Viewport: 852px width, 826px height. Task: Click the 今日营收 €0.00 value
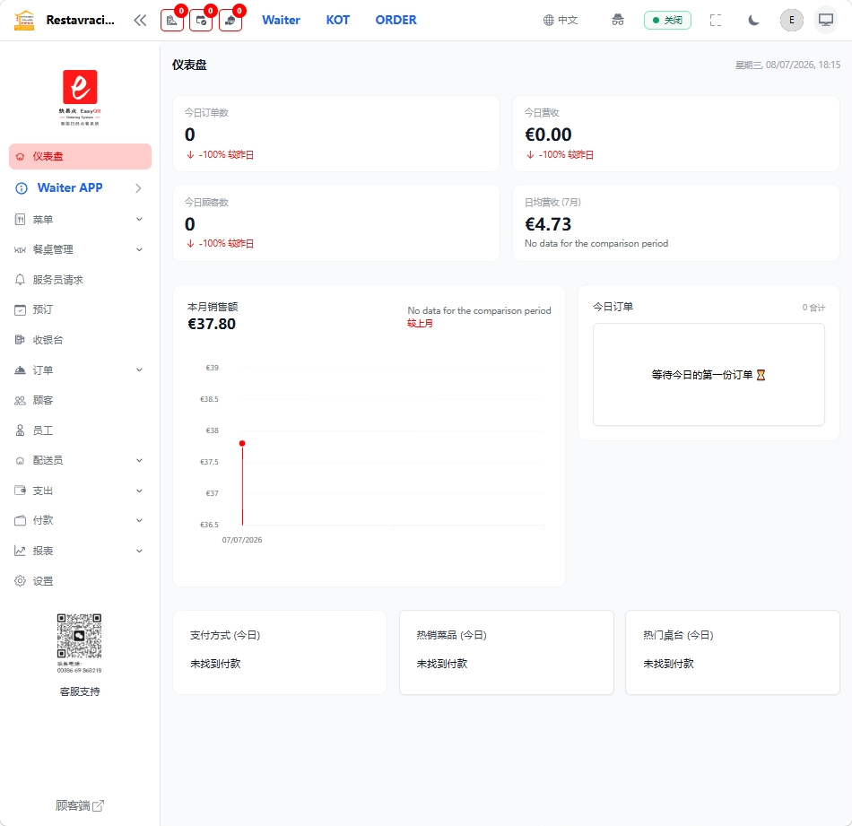pyautogui.click(x=548, y=135)
